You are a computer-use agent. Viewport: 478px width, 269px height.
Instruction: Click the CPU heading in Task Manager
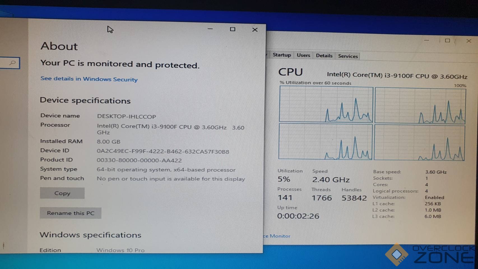coord(291,72)
